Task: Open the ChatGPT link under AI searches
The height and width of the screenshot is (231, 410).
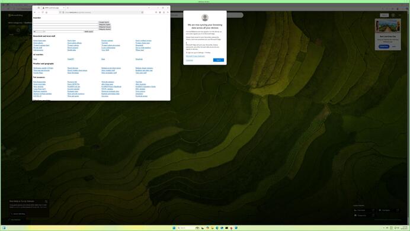Action: (71, 59)
